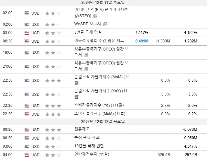Screen dimensions: 207x158
Task: Open 미 에너지청(EIA) 단기에너지전망 event
Action: tap(101, 13)
